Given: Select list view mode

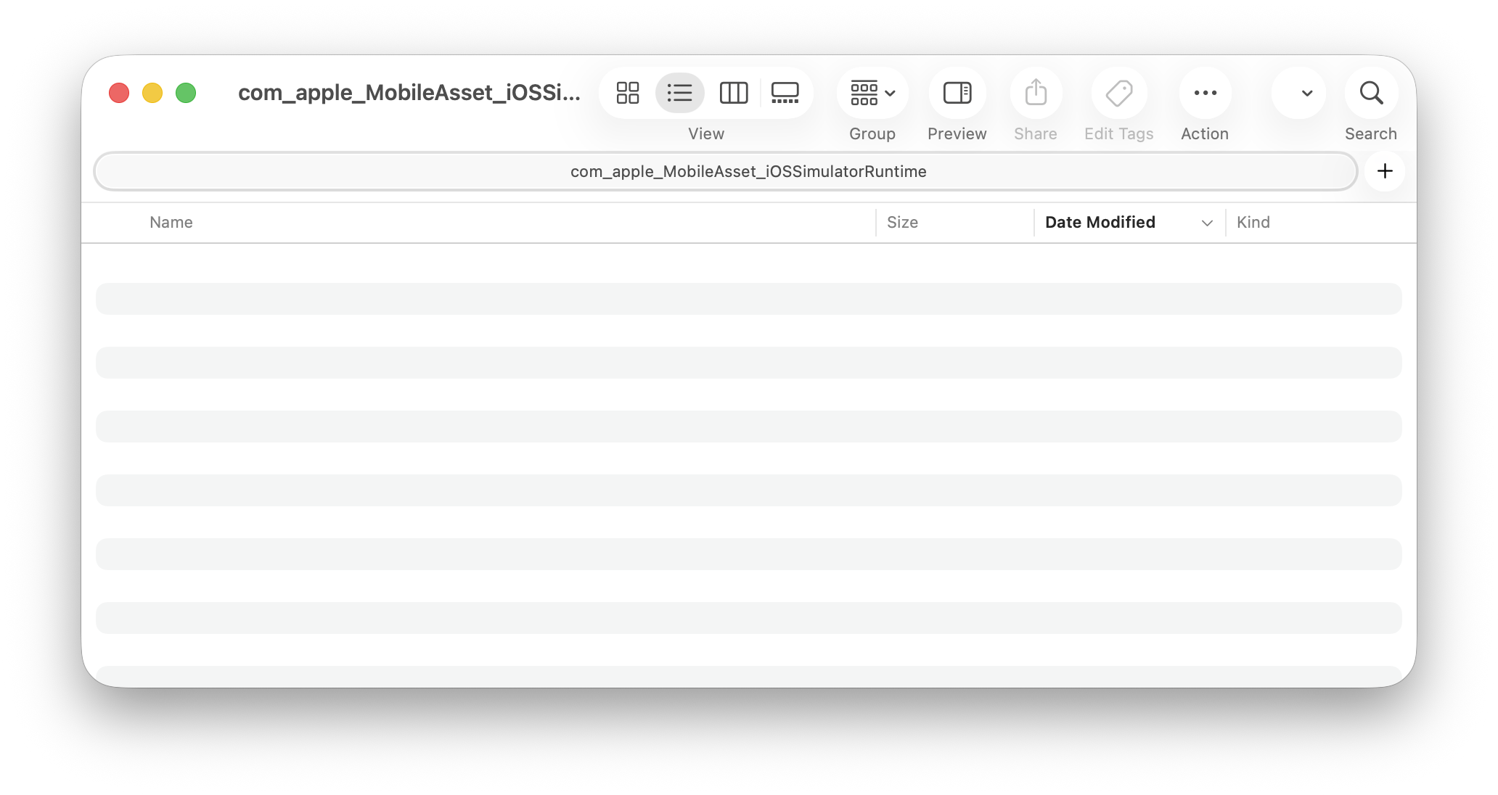Looking at the screenshot, I should pos(680,93).
